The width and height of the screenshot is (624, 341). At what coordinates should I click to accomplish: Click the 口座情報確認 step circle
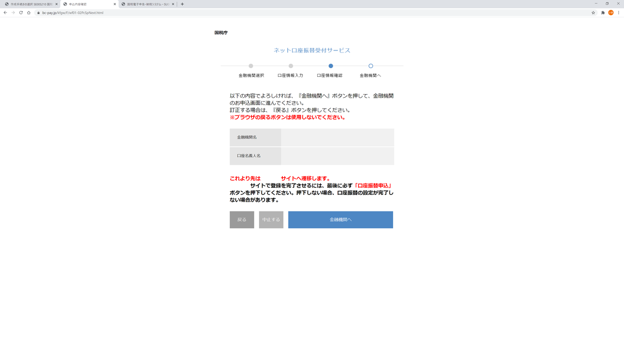[x=331, y=66]
